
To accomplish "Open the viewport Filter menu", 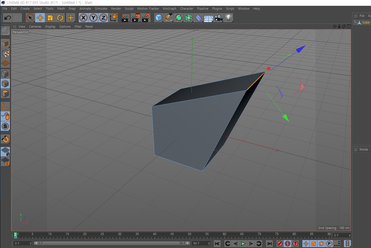I will tap(78, 27).
